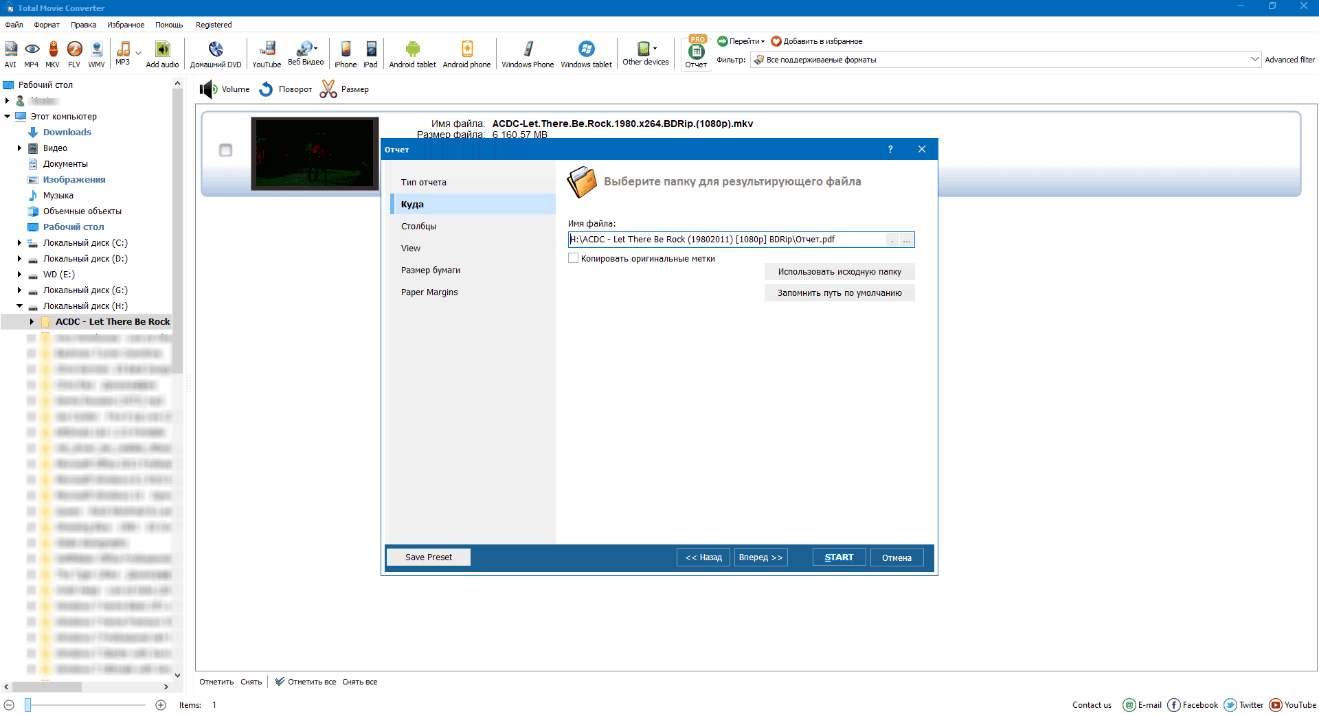Click the START button
This screenshot has width=1319, height=714.
pos(839,557)
